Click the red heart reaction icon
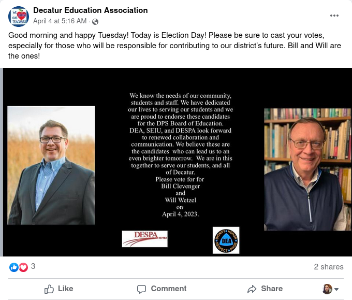 (x=23, y=267)
